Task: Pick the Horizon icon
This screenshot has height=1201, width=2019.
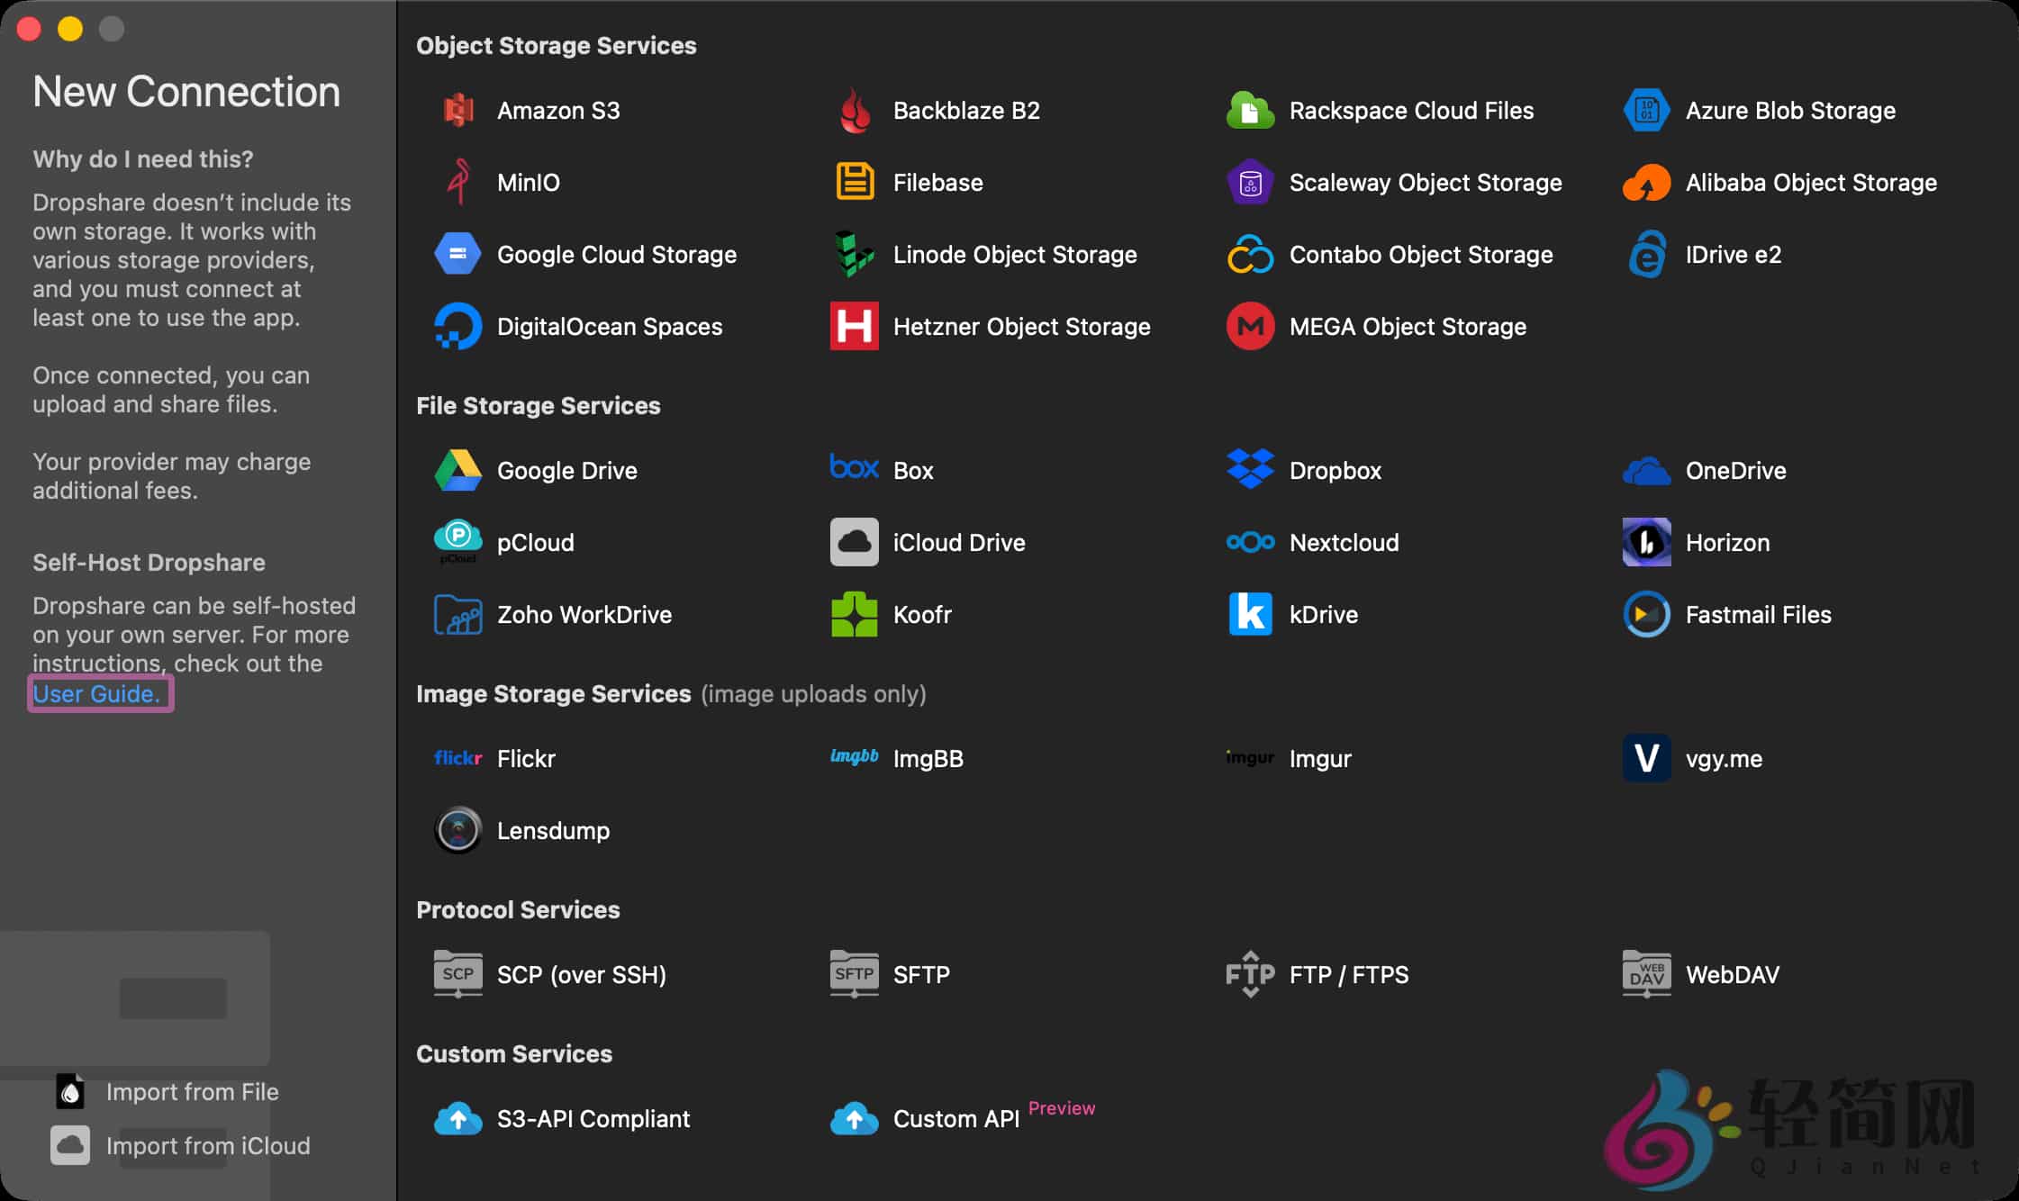Action: coord(1646,543)
